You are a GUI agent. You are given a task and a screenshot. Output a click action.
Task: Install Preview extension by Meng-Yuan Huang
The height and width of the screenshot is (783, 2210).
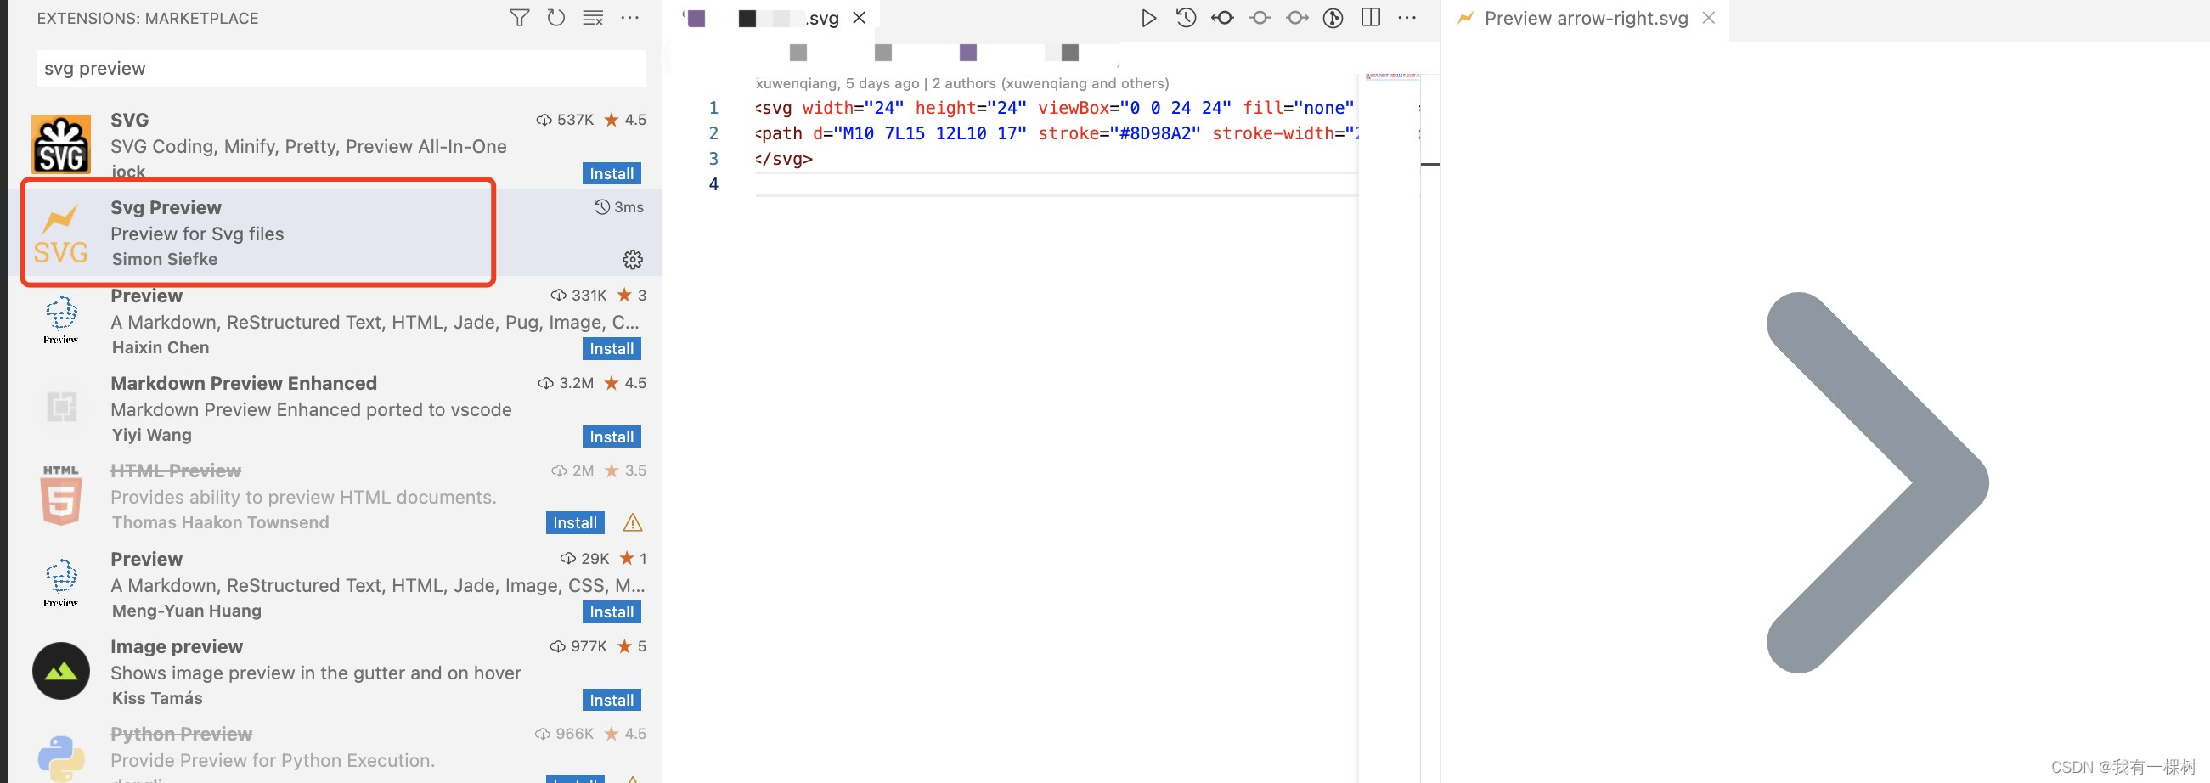pos(612,612)
